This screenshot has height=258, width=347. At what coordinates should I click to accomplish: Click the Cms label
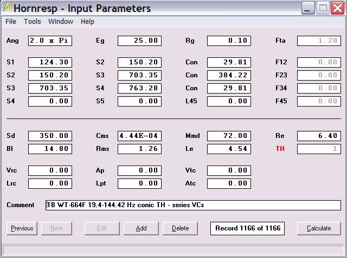pyautogui.click(x=102, y=136)
